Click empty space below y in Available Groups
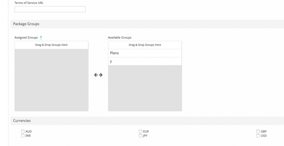Screen dimensions: 284x146 [x=145, y=88]
